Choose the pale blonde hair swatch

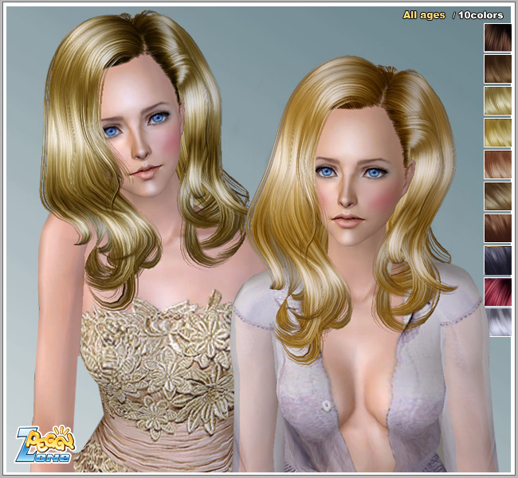click(x=497, y=101)
